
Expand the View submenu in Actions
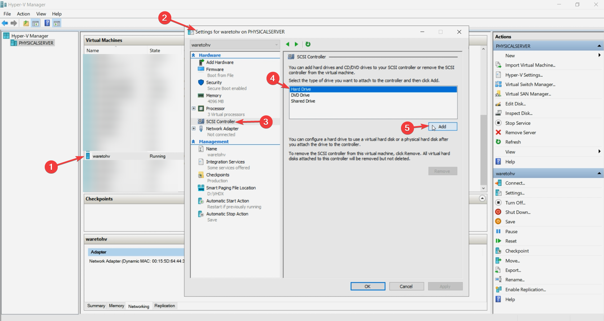point(599,152)
